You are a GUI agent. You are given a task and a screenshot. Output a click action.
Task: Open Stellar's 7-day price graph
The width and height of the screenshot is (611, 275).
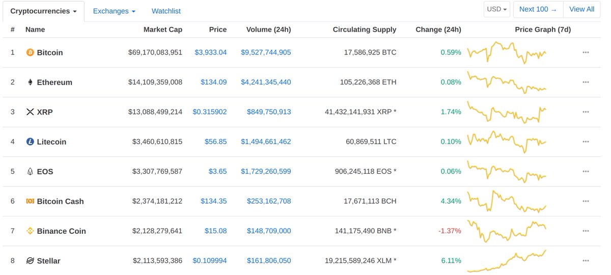pyautogui.click(x=507, y=261)
